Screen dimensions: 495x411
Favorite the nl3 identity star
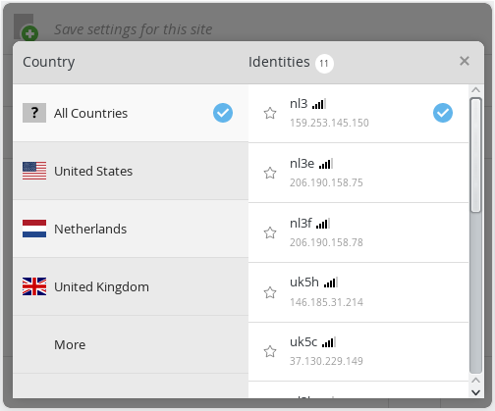(x=270, y=113)
